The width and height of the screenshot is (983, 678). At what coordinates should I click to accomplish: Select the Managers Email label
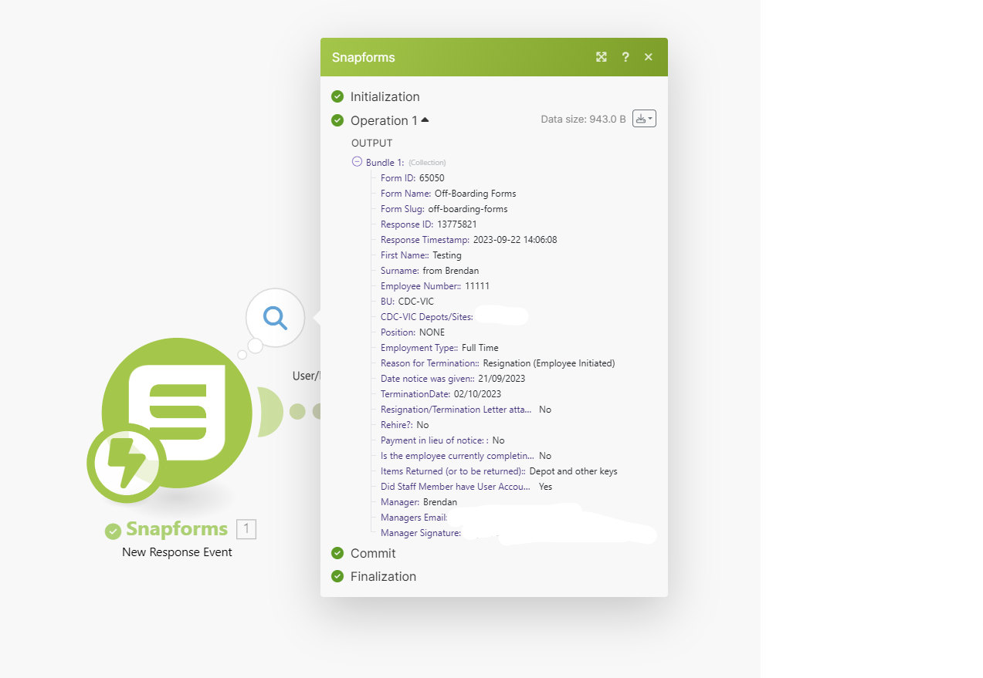415,518
